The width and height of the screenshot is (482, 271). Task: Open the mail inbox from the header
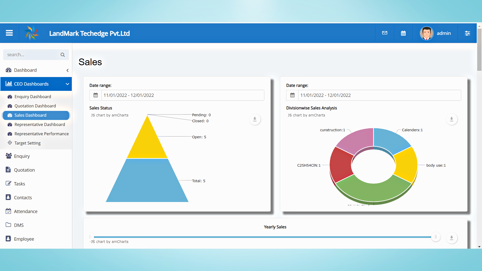pyautogui.click(x=385, y=33)
